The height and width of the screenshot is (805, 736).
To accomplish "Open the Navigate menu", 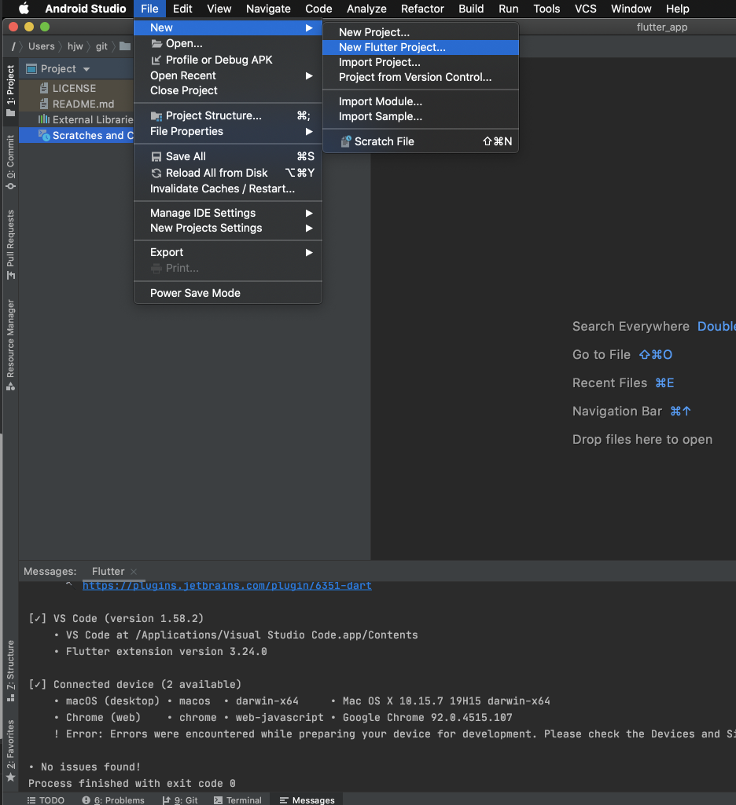I will (x=268, y=9).
